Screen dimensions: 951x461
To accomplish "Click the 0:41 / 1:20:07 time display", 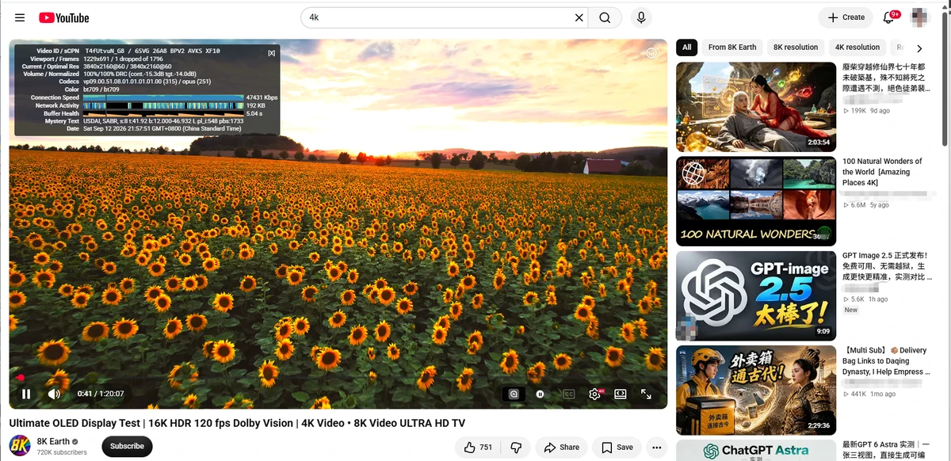I will click(x=101, y=394).
